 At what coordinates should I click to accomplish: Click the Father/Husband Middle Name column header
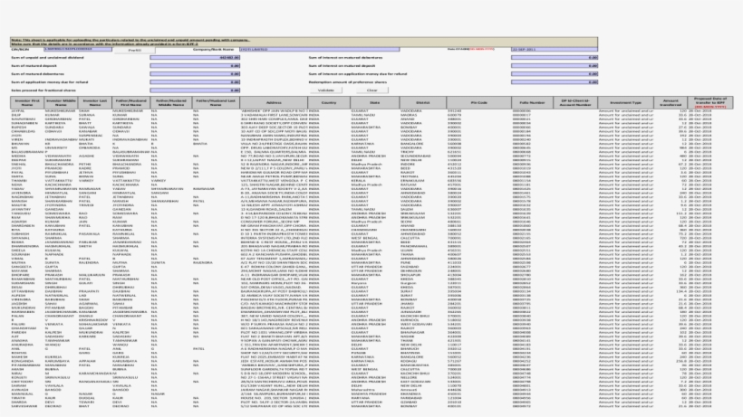pyautogui.click(x=171, y=102)
